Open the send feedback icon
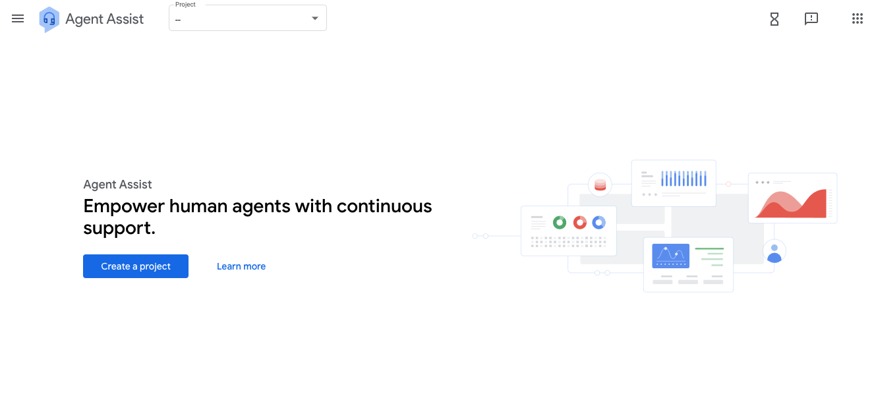This screenshot has height=402, width=876. pyautogui.click(x=811, y=19)
